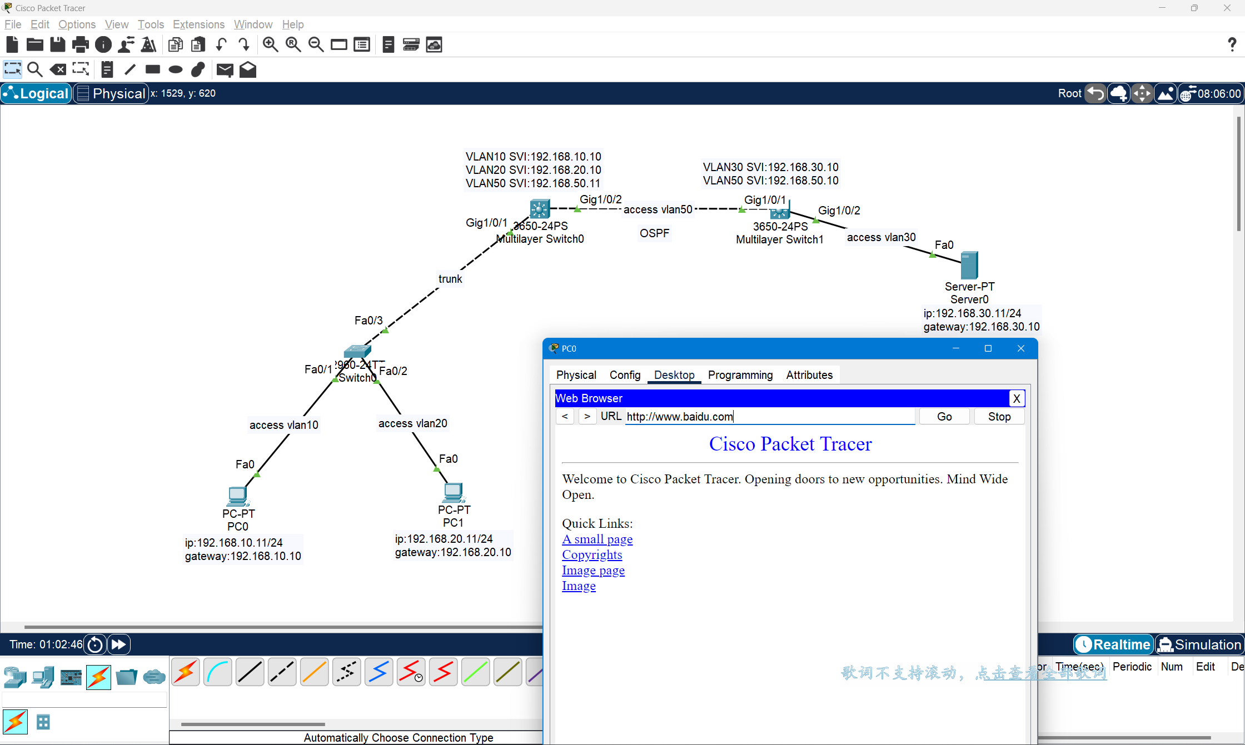
Task: Select End Devices category icon
Action: tap(43, 677)
